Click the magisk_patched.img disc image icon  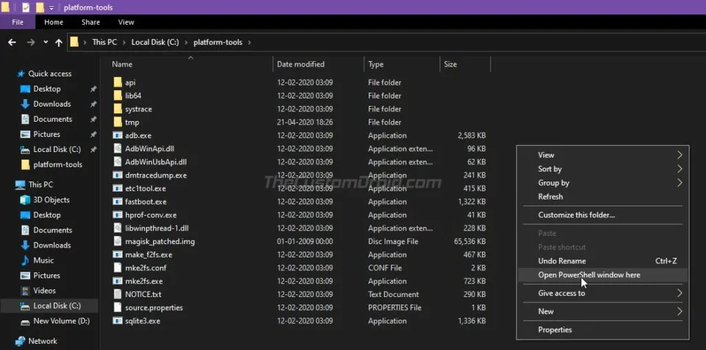[x=117, y=242]
